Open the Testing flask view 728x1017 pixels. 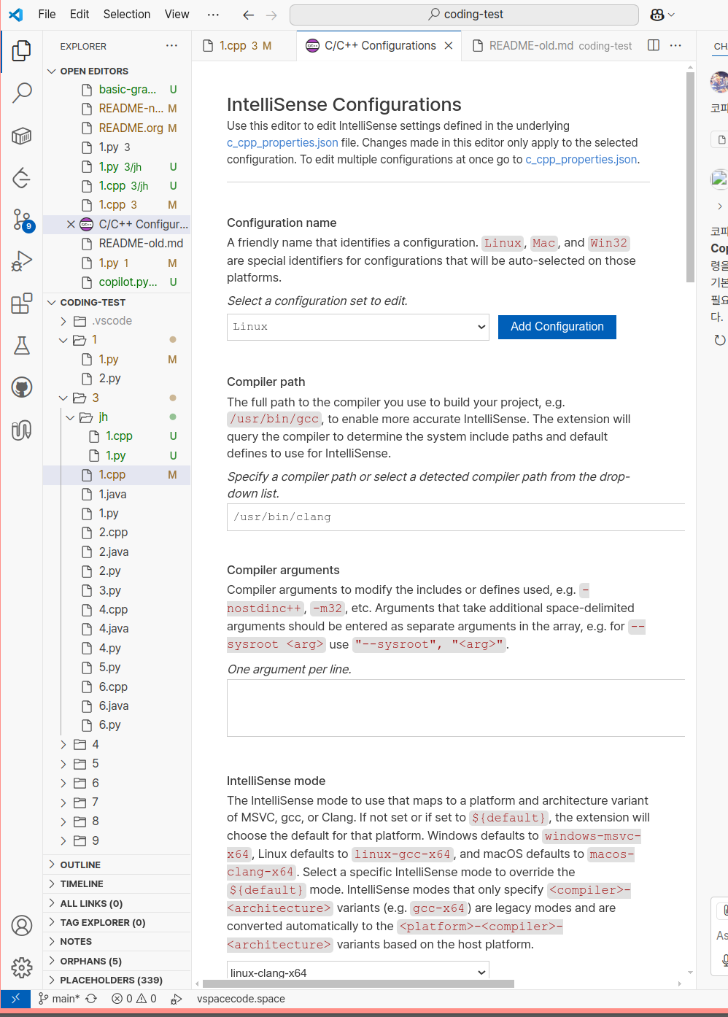point(22,345)
